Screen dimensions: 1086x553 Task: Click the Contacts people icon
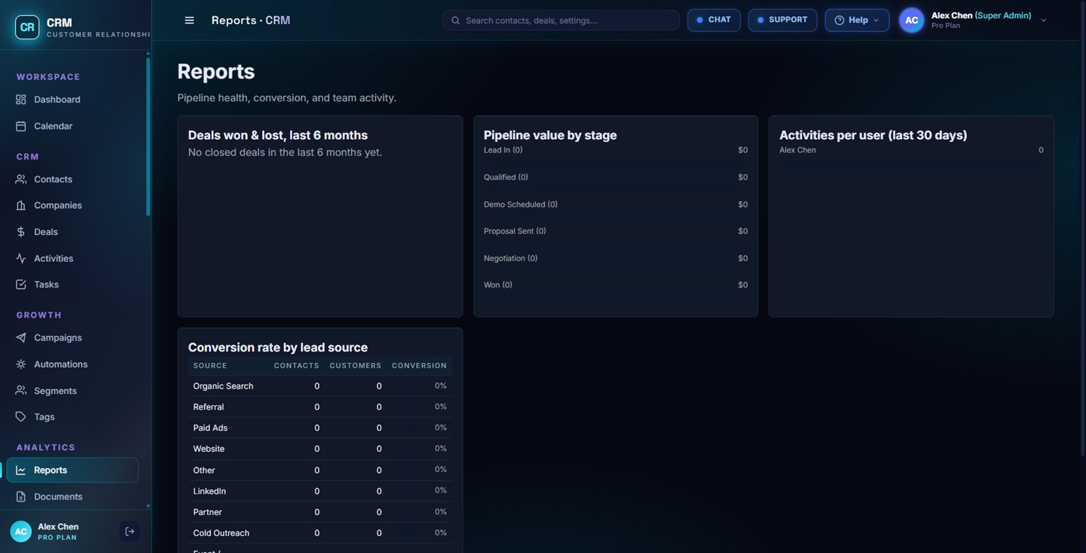click(21, 179)
